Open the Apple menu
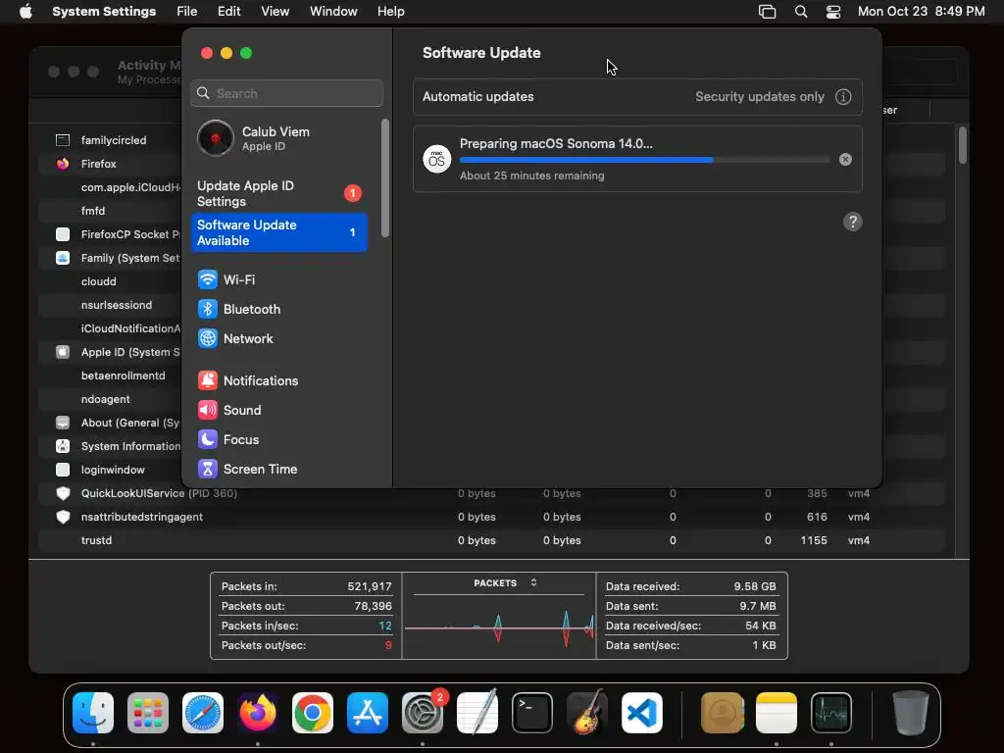Screen dimensions: 1004x753 pos(25,12)
